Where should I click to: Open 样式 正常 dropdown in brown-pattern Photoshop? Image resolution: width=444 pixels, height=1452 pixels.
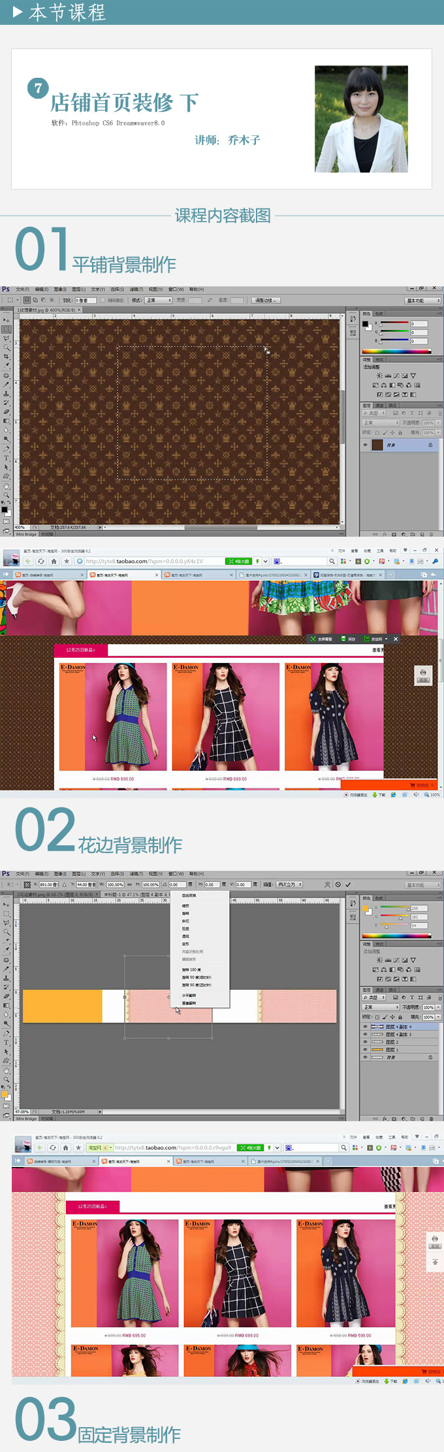(x=159, y=299)
